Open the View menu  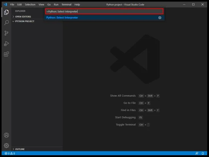point(41,5)
